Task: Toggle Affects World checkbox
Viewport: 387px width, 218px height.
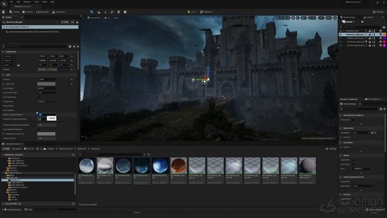Action: pyautogui.click(x=39, y=106)
